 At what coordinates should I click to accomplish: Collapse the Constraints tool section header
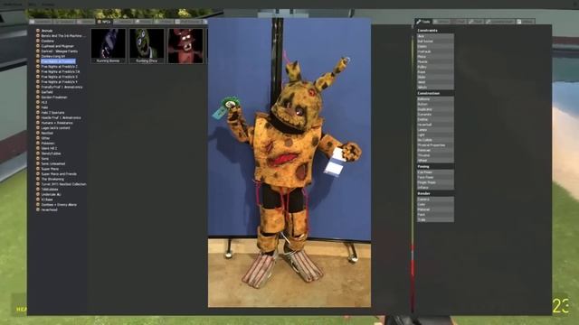[435, 31]
